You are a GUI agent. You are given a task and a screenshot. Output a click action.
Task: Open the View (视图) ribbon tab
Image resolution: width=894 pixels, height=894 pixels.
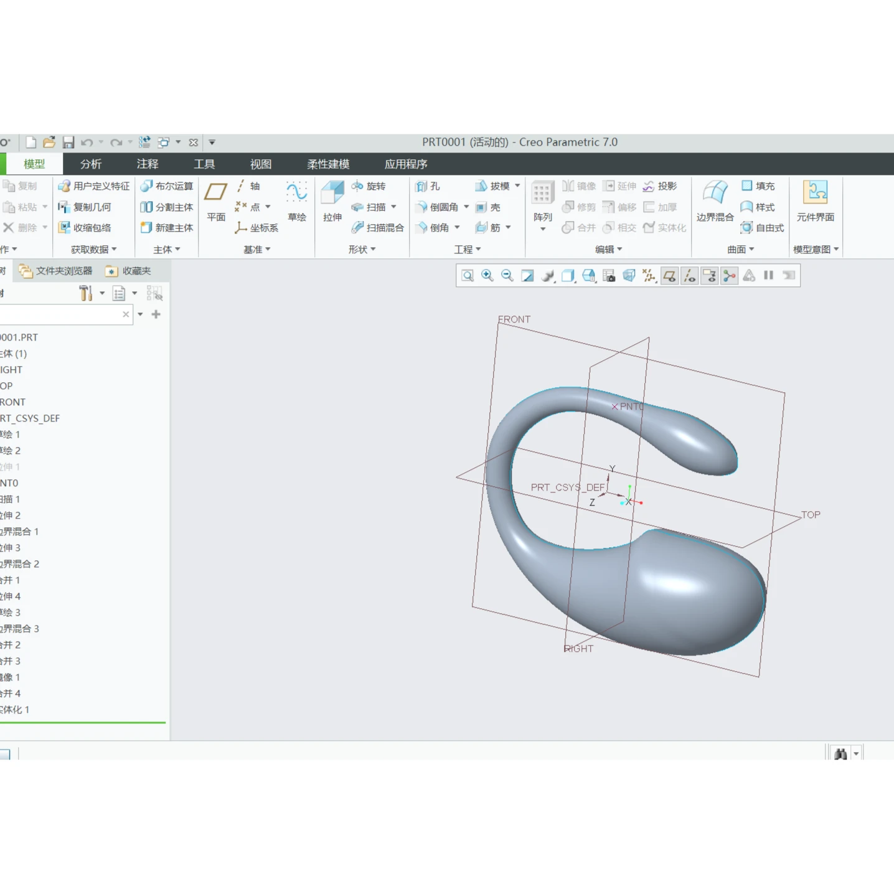pos(261,164)
